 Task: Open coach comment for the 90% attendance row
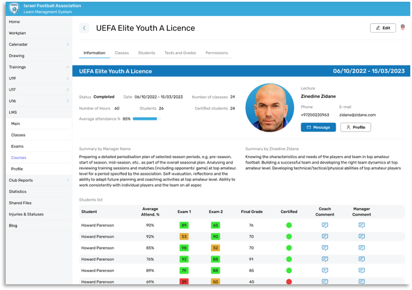pos(325,225)
